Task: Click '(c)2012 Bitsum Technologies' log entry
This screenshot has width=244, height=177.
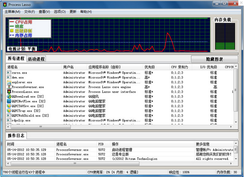Action: pos(135,159)
